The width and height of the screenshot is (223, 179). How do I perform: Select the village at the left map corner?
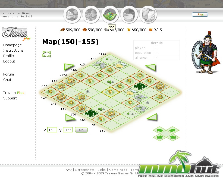(51, 92)
